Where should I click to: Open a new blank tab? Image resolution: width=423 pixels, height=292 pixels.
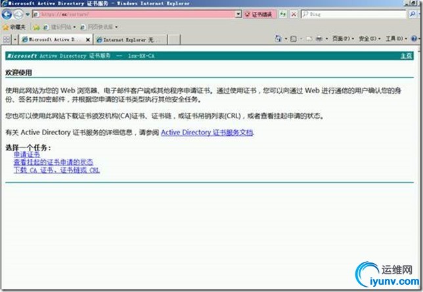(x=174, y=40)
